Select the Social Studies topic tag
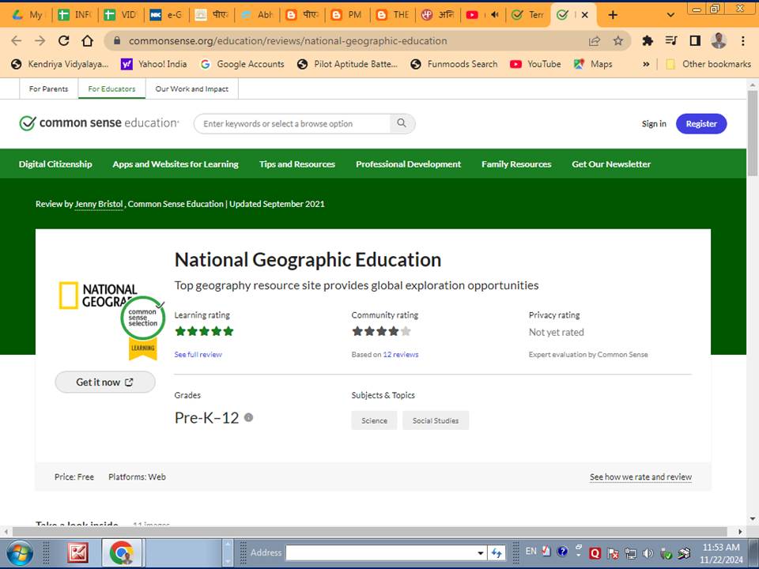 435,420
